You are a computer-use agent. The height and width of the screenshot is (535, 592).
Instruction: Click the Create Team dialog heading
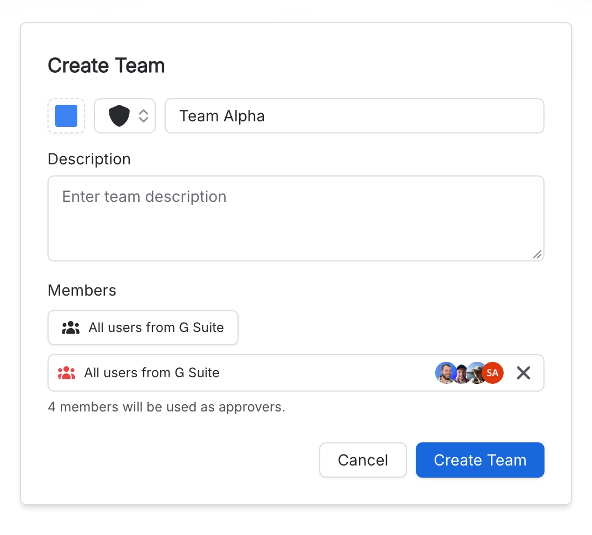pyautogui.click(x=106, y=66)
